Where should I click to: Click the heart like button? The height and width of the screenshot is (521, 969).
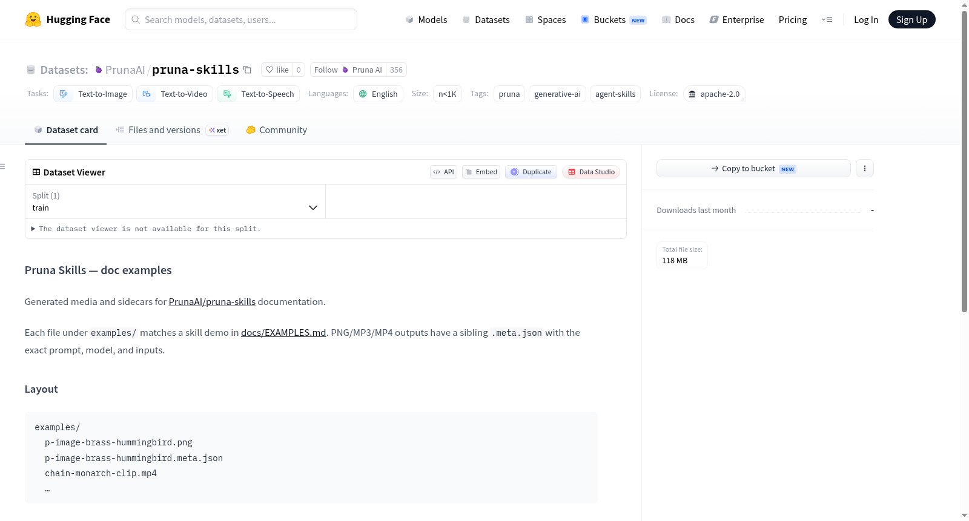(277, 70)
